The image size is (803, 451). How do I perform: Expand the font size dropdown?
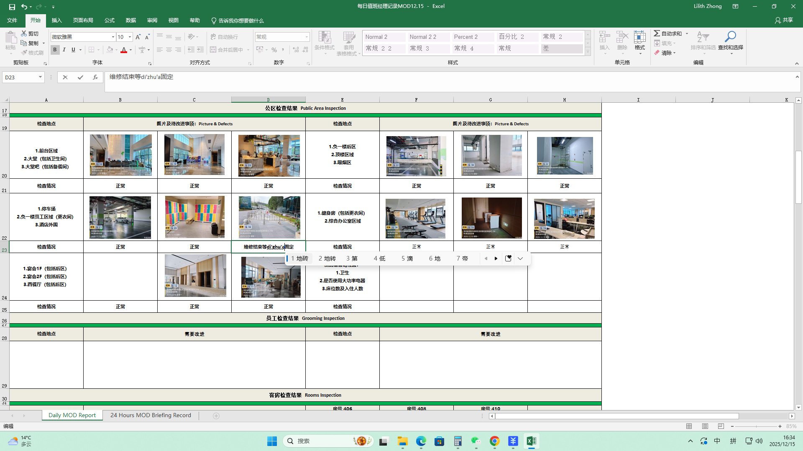click(130, 37)
